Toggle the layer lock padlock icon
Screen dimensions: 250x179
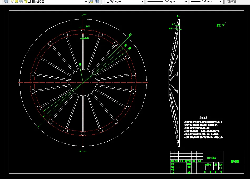click(x=25, y=1)
